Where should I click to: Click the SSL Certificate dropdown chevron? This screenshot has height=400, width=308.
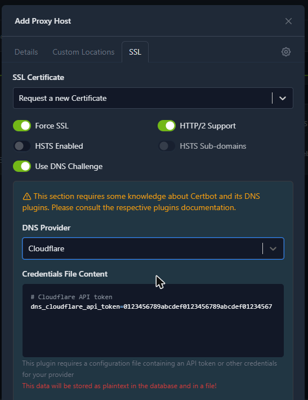tap(283, 98)
